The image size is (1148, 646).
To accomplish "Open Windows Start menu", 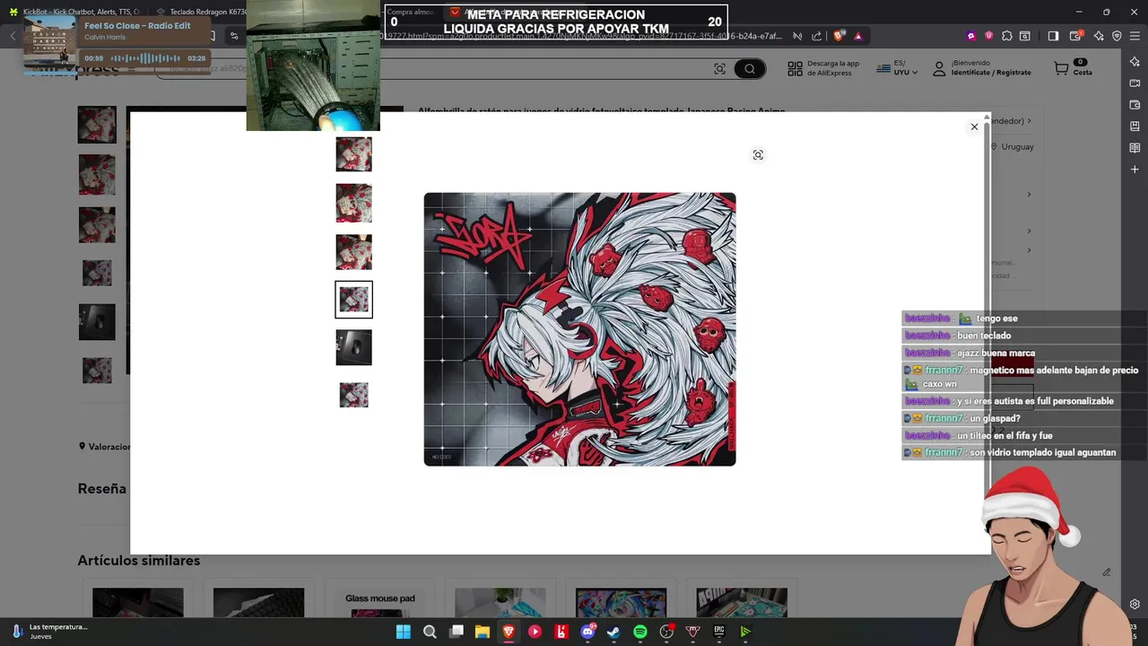I will pyautogui.click(x=404, y=632).
